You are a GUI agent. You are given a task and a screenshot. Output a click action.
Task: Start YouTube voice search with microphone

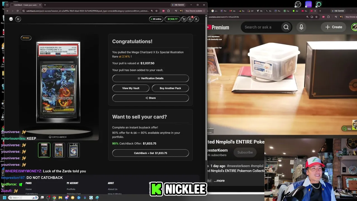(301, 27)
